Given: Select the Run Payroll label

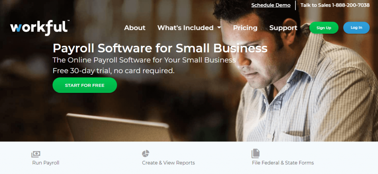Looking at the screenshot, I should pos(46,163).
